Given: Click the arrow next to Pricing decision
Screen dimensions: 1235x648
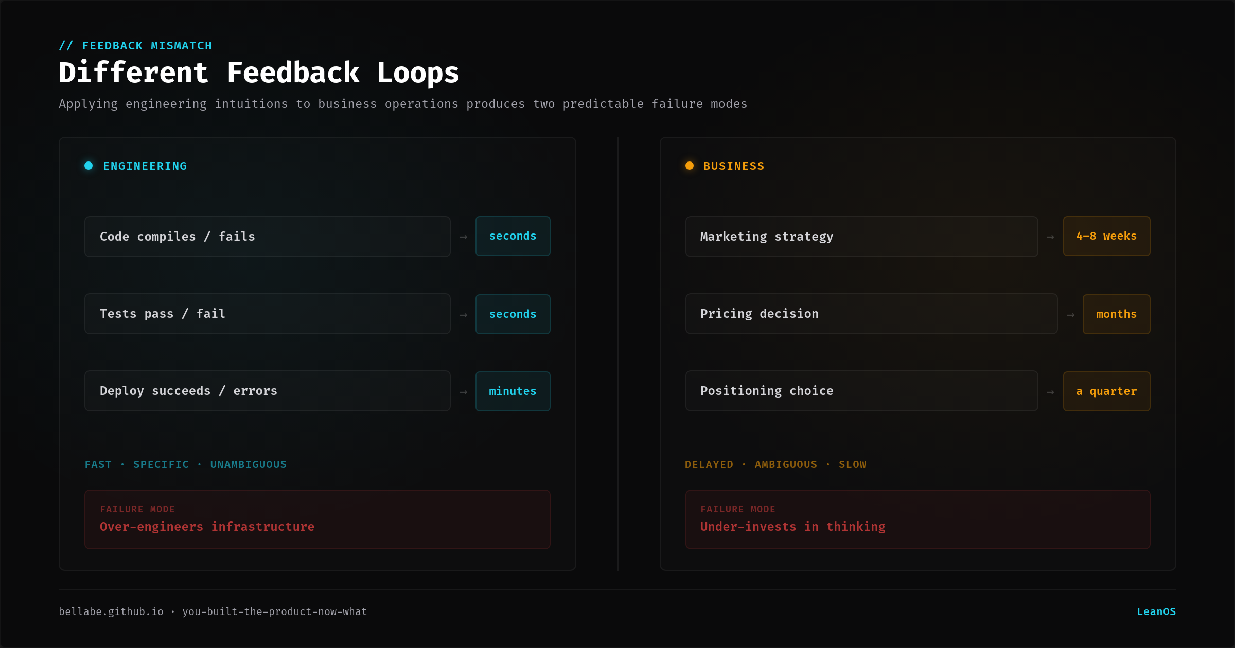Looking at the screenshot, I should click(1071, 314).
